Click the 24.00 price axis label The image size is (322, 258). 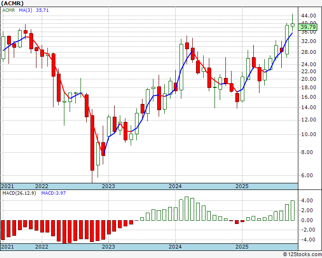point(308,64)
